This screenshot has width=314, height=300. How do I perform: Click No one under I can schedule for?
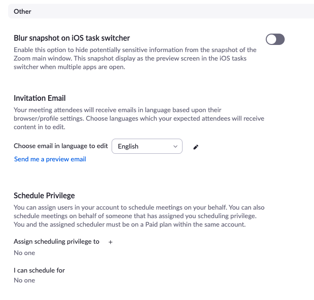pos(24,280)
